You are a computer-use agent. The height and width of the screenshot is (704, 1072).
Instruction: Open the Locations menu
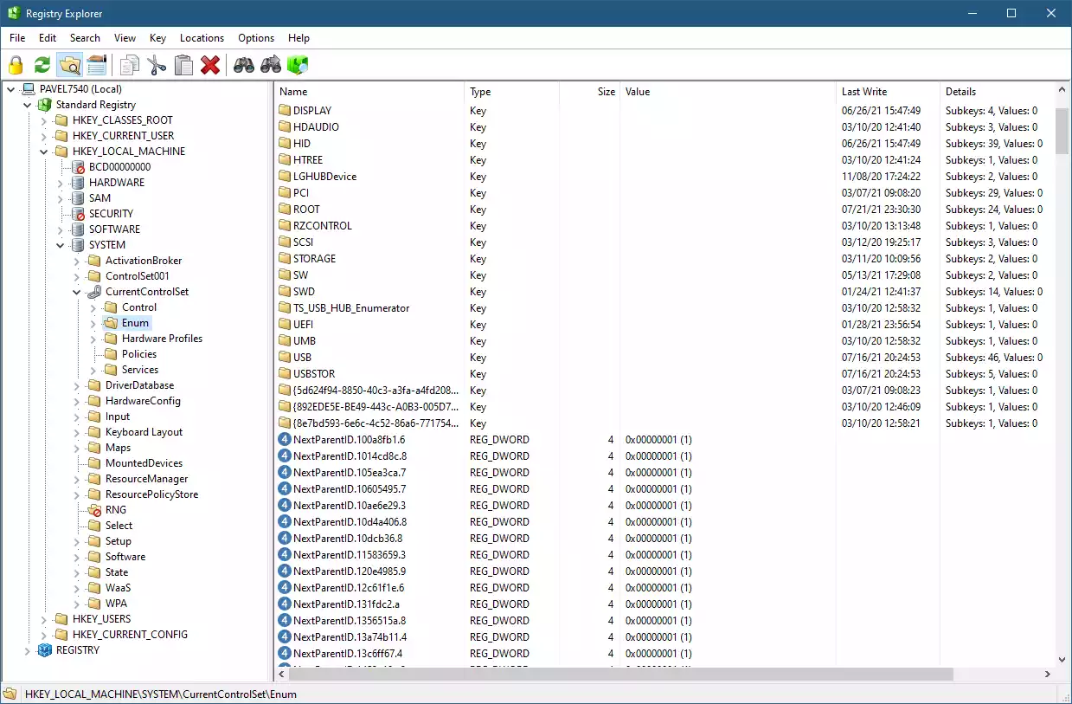click(x=202, y=37)
